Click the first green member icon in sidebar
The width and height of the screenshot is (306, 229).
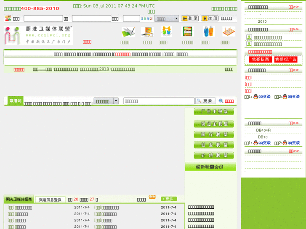249,37
